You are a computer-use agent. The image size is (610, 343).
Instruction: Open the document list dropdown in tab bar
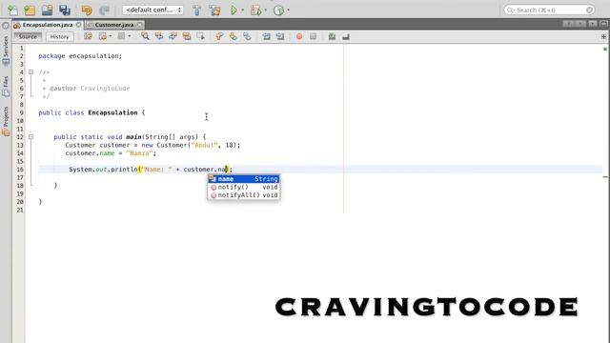click(592, 24)
